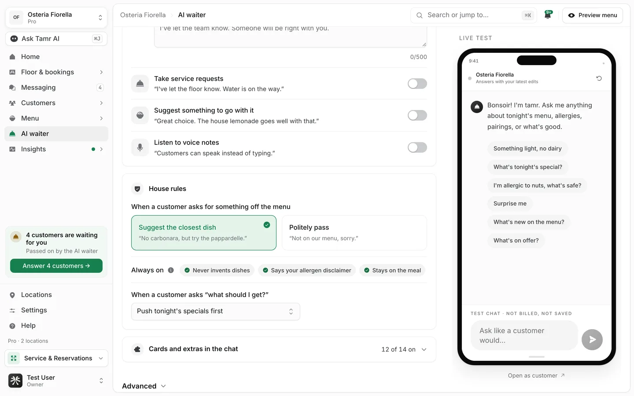Open the Osteria Fiorella workspace switcher
Image resolution: width=634 pixels, height=396 pixels.
point(56,18)
